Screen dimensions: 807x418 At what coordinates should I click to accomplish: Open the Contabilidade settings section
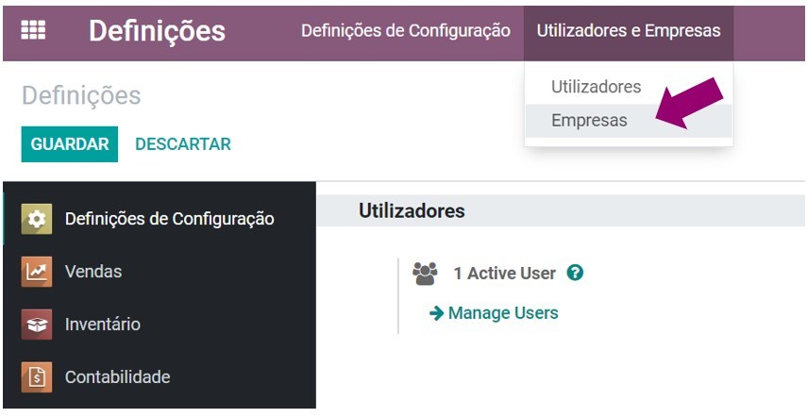(117, 377)
